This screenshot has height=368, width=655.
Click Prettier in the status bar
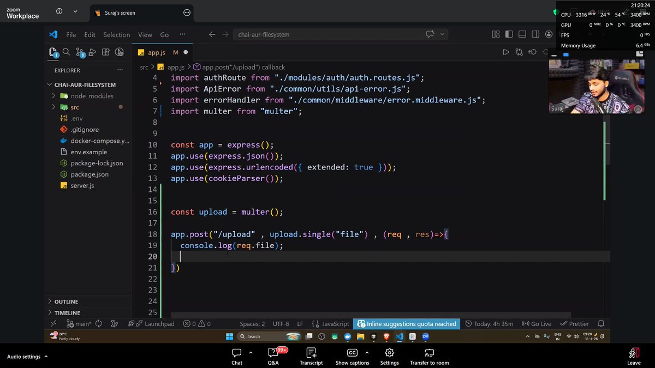click(x=574, y=323)
